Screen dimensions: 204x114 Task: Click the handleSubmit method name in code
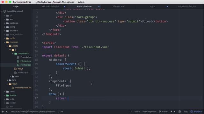coord(66,64)
